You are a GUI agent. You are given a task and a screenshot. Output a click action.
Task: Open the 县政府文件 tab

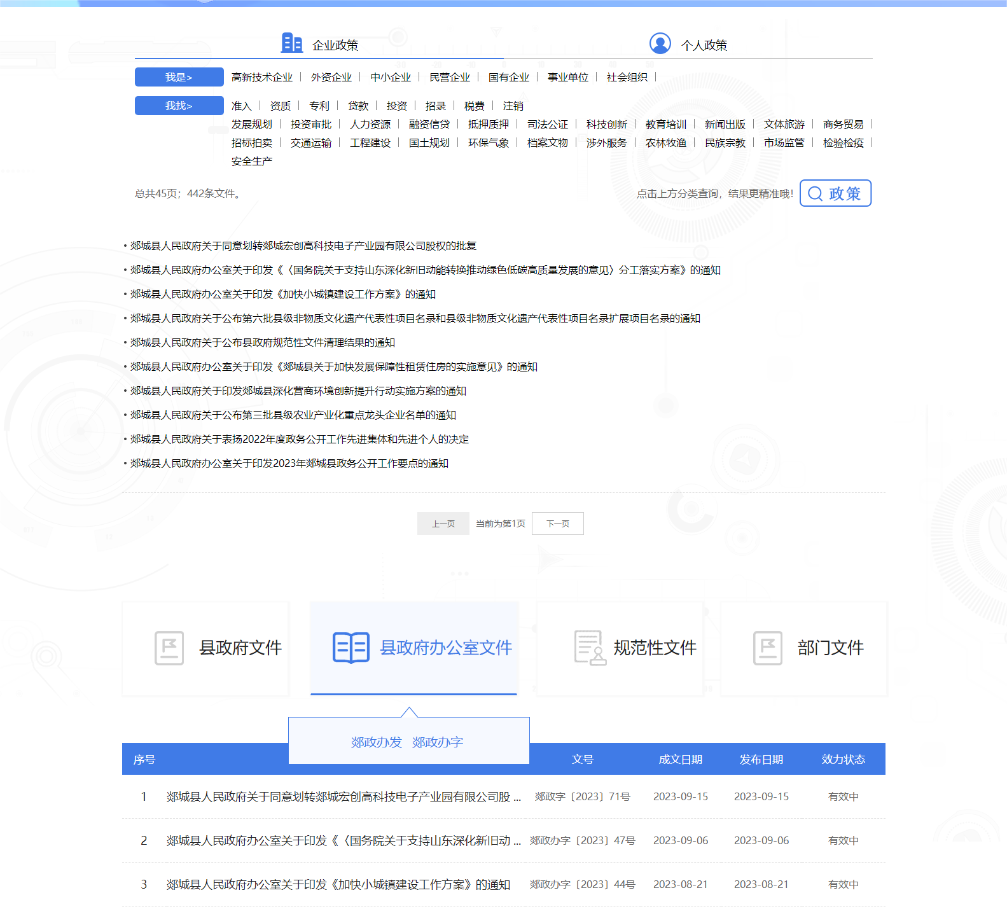coord(205,648)
